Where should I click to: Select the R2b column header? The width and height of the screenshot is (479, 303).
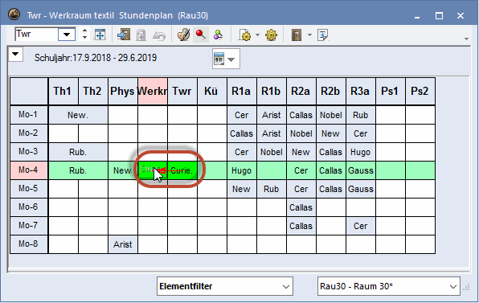click(330, 91)
